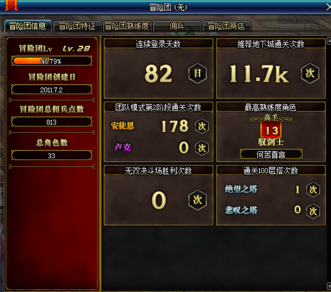The width and height of the screenshot is (331, 292).
Task: Click the 次 icon in the 安徒恩 row
Action: [x=202, y=126]
